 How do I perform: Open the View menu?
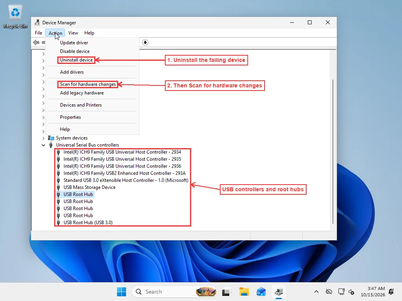(73, 33)
